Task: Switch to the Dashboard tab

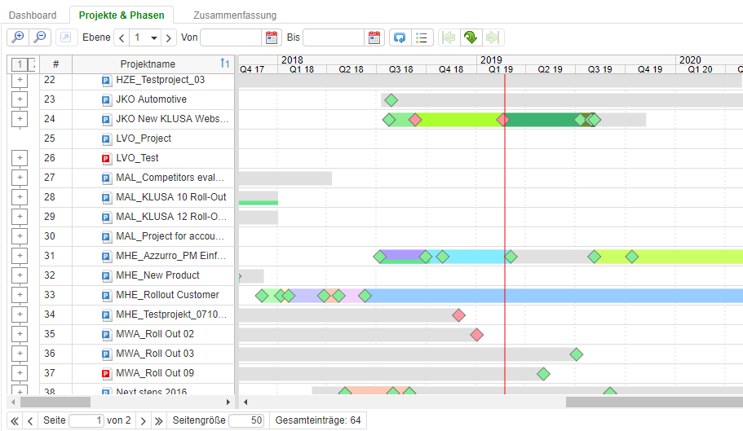Action: point(33,15)
